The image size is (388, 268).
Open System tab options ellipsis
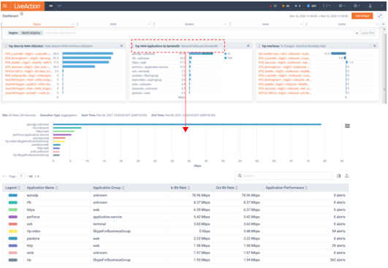pyautogui.click(x=225, y=24)
